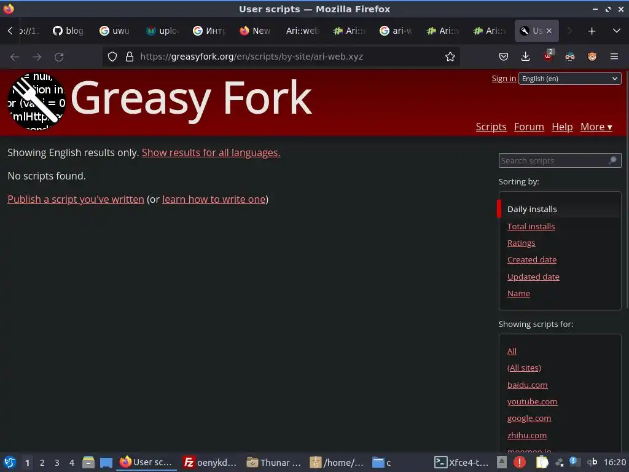The height and width of the screenshot is (472, 629).
Task: Click the padlock site info icon
Action: click(129, 57)
